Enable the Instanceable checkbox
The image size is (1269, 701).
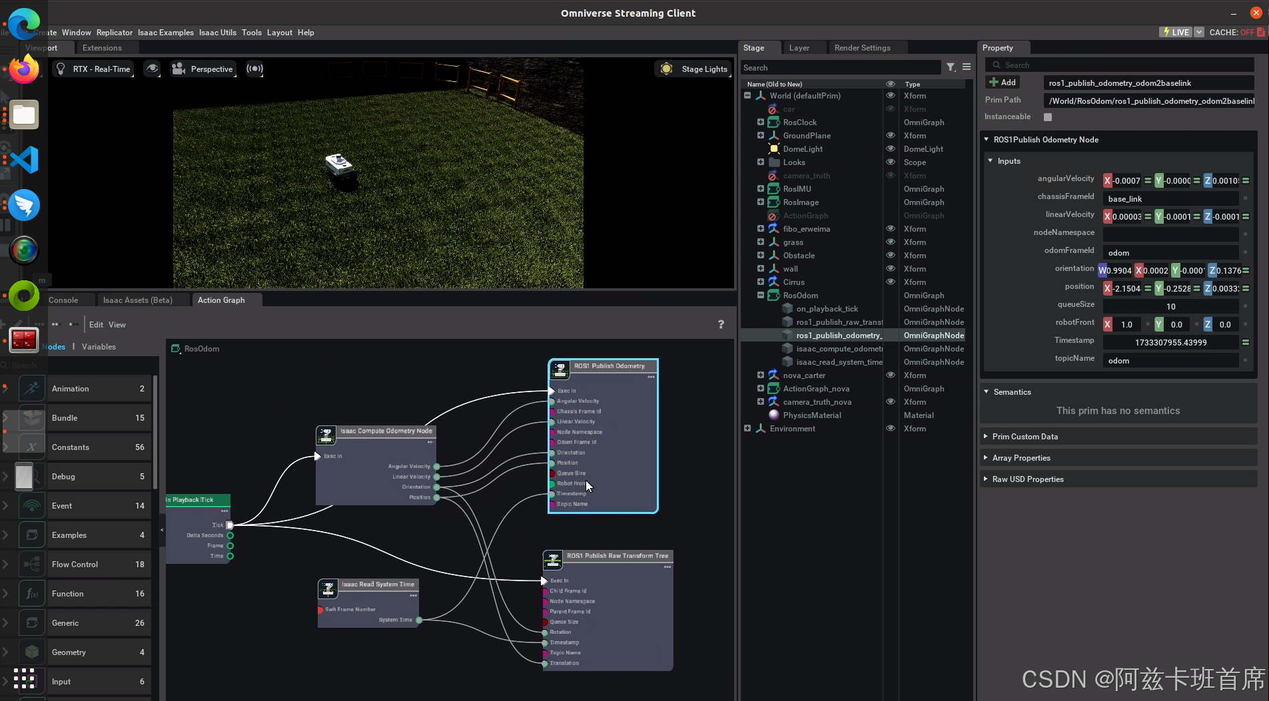[1048, 117]
